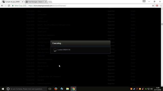Click the page scrollbar down arrow
Screen dimensions: 163x91
[x=162, y=85]
